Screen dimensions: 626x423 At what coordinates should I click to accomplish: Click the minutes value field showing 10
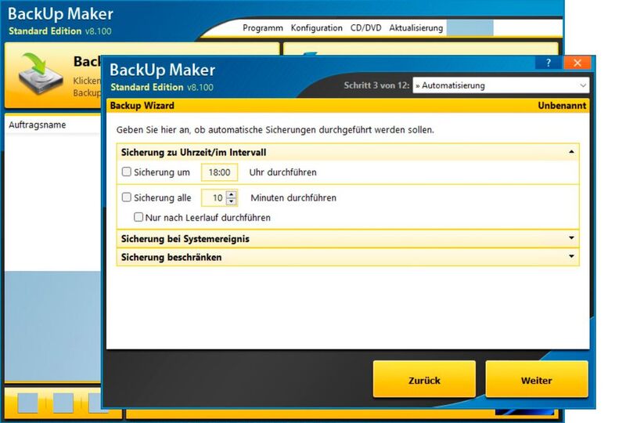coord(214,197)
